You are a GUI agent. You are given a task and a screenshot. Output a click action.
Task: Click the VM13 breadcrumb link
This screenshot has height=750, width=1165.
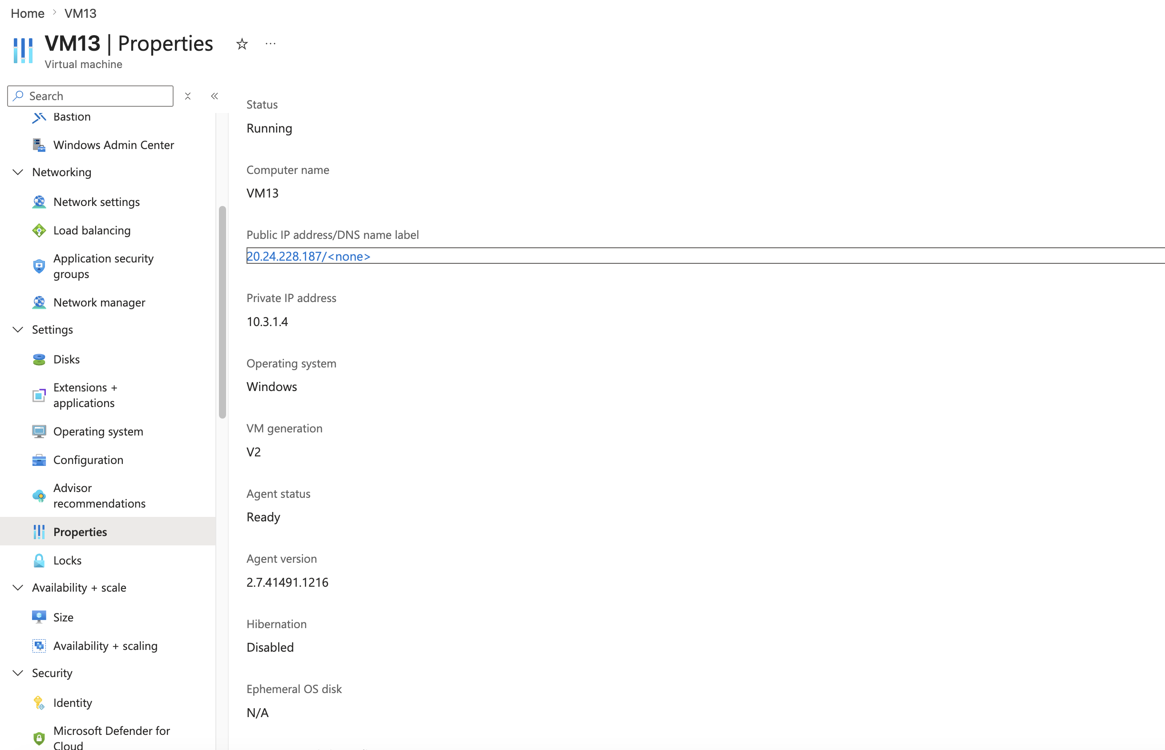click(81, 14)
